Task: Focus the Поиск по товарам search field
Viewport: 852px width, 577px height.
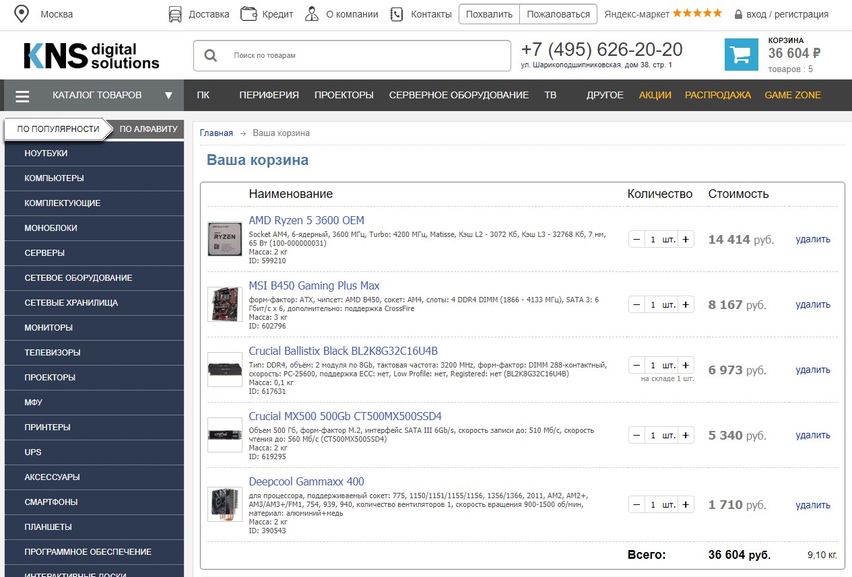Action: click(x=352, y=56)
